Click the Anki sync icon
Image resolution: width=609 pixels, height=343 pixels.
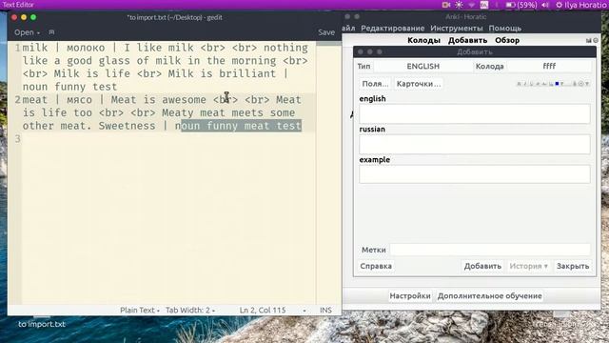coord(596,40)
